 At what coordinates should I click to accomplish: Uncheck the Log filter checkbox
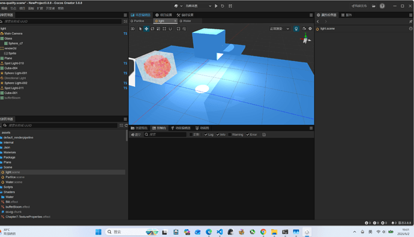[206, 135]
